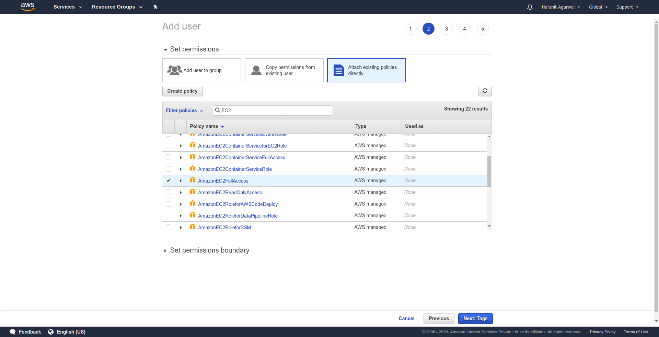Screen dimensions: 659x337
Task: Click the policy list vertical scrollbar thumb
Action: point(489,172)
